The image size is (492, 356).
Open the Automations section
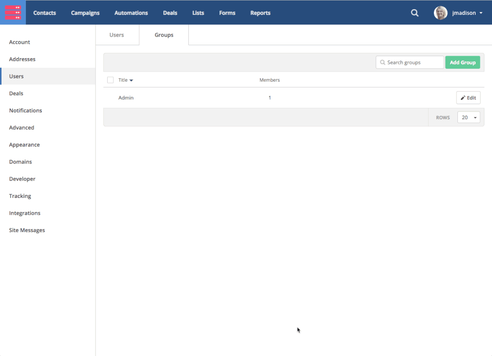tap(131, 13)
